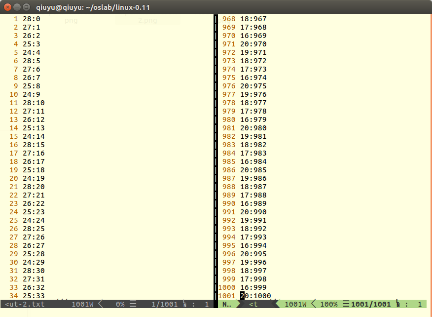
Task: Click the 0% position indicator in left pane
Action: 119,304
